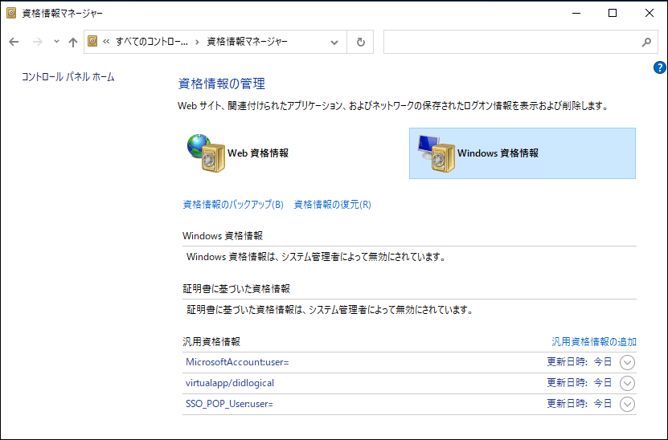Expand SSO_POP_User:user= chevron

click(627, 404)
